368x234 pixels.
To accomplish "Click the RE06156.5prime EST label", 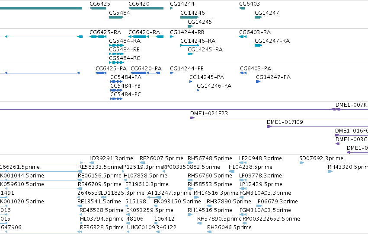I will (x=99, y=176).
